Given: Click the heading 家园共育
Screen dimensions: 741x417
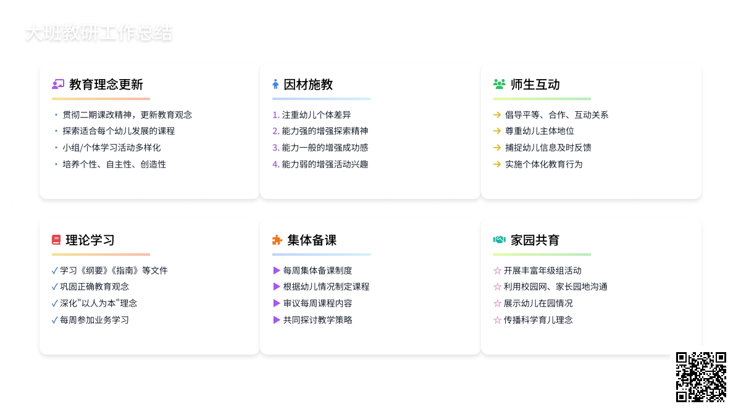Looking at the screenshot, I should (x=535, y=240).
